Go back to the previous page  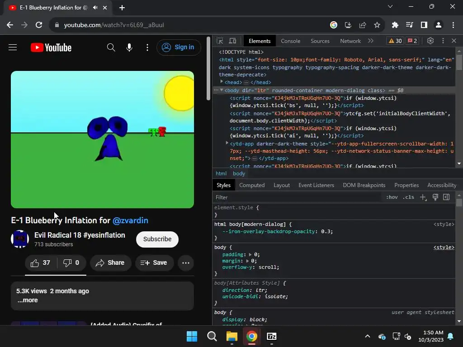(x=10, y=25)
